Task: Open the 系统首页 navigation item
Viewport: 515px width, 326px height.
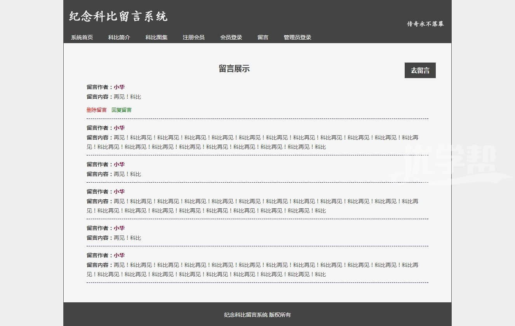Action: 82,37
